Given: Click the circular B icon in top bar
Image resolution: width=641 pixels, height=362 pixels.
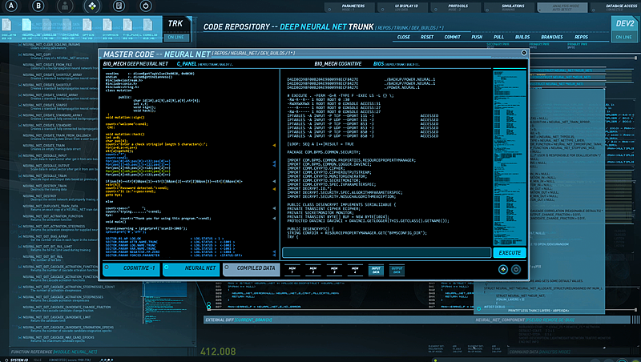Looking at the screenshot, I should [x=38, y=7].
